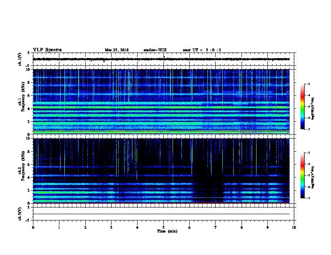This screenshot has height=255, width=331.
Task: Click inside the ch.1 spectrogram panel
Action: pyautogui.click(x=161, y=102)
